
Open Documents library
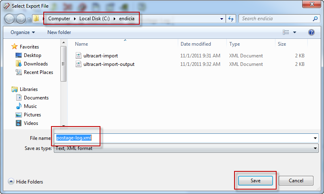(x=36, y=98)
